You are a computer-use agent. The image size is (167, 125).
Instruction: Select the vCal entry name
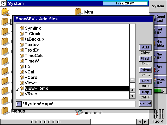tap(29, 72)
